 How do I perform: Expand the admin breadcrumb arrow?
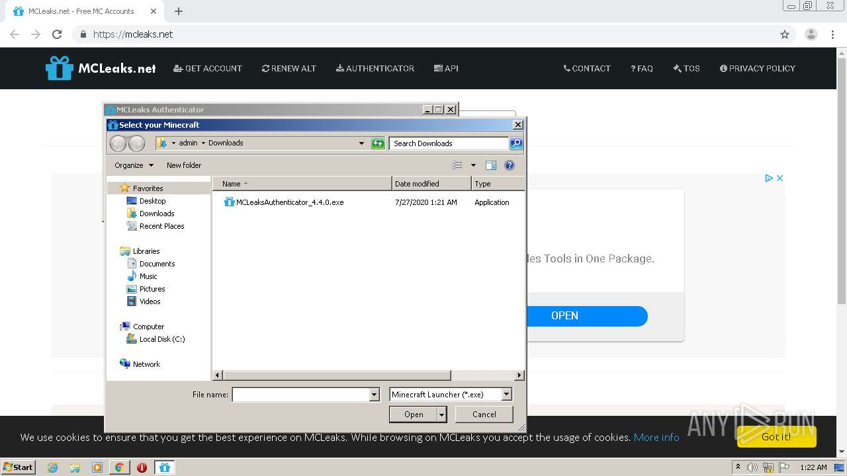[x=203, y=143]
